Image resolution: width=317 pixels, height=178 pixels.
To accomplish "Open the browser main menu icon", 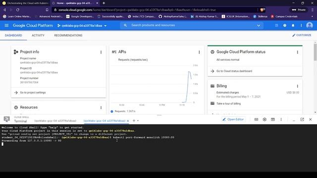I will click(x=313, y=10).
